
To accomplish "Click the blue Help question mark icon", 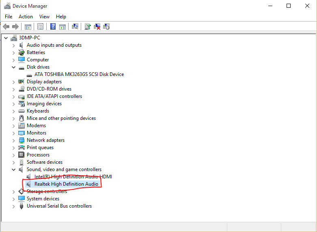I will tap(53, 26).
